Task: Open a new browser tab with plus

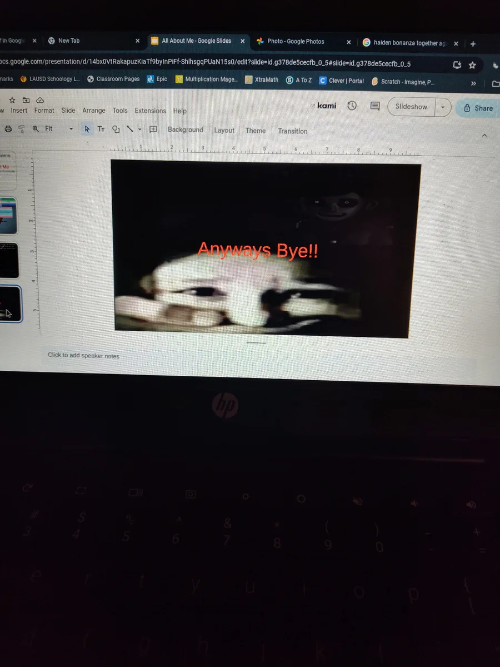Action: pos(473,44)
